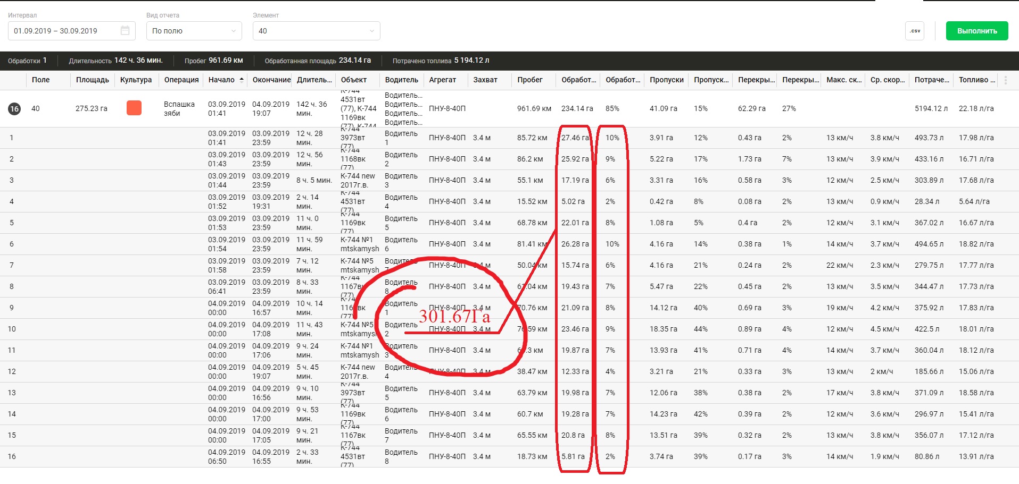This screenshot has width=1019, height=484.
Task: Select the Окончание column header
Action: click(x=271, y=80)
